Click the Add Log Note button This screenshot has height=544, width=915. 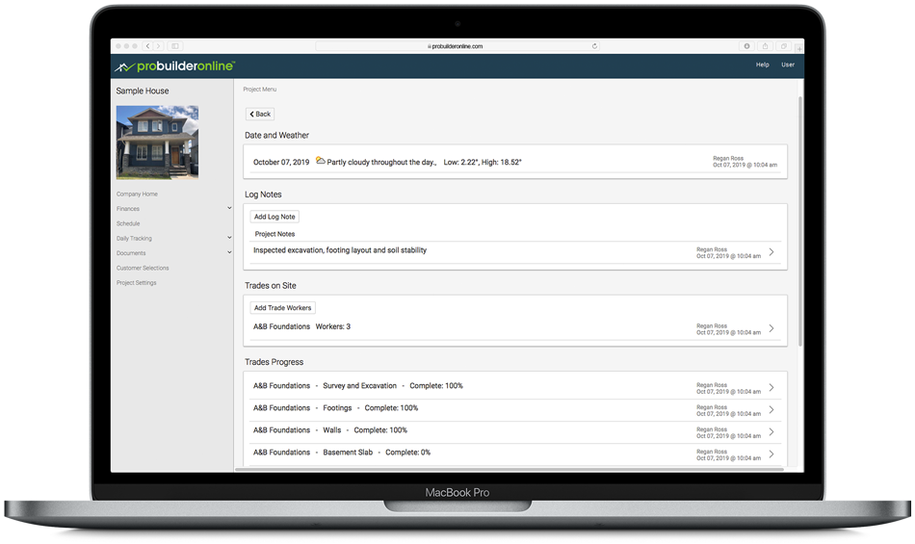click(274, 217)
